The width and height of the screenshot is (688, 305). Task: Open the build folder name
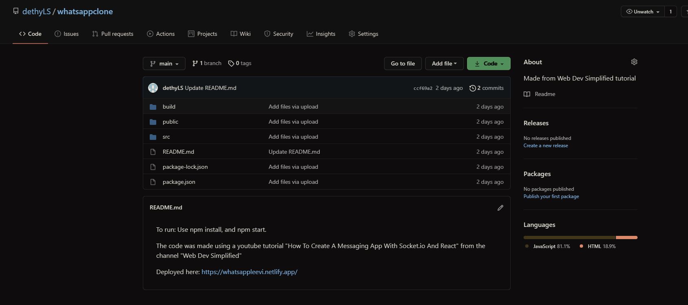pos(169,107)
